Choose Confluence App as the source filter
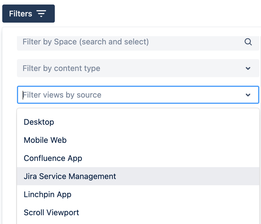This screenshot has height=224, width=261. 53,158
